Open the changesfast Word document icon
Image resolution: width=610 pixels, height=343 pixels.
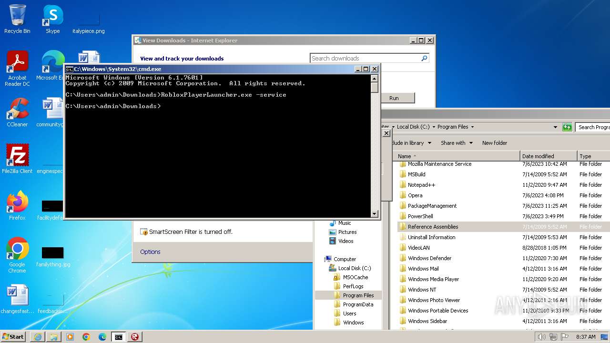click(17, 299)
